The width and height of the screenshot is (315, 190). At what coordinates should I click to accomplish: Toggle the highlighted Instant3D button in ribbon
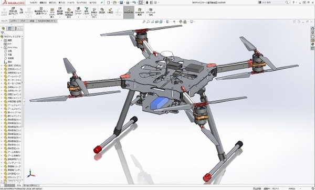129,12
